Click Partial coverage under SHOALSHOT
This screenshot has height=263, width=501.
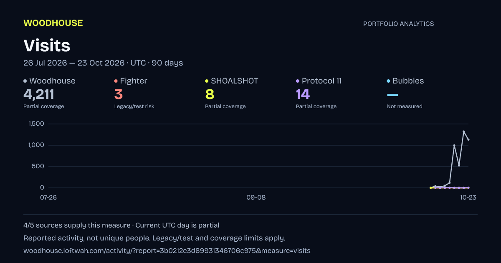(x=225, y=106)
